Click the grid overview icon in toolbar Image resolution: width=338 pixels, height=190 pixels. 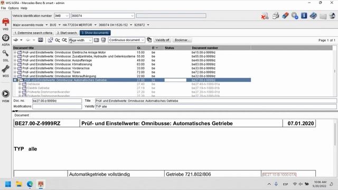[x=41, y=40]
